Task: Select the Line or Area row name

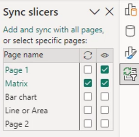Action: pyautogui.click(x=26, y=110)
